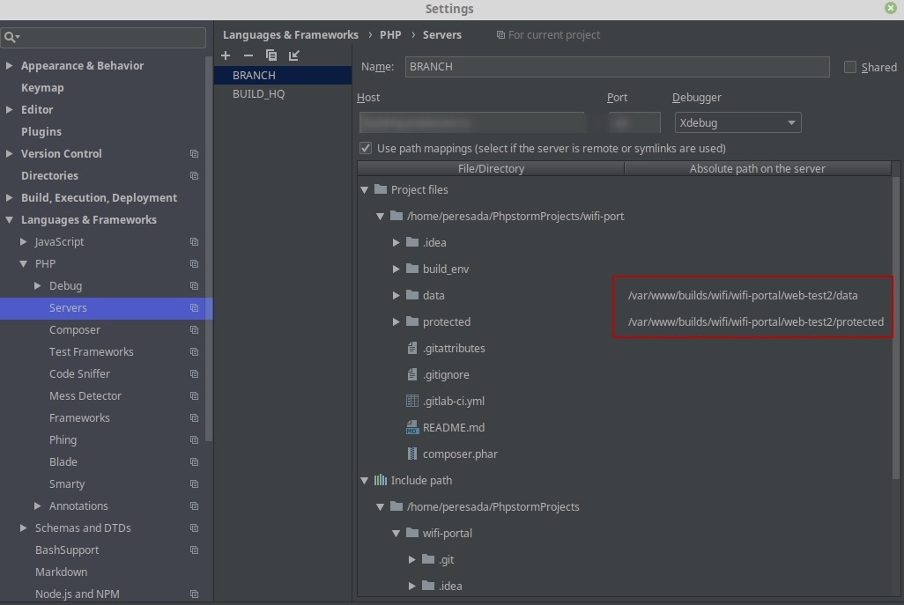Open Mess Detector settings
Viewport: 904px width, 605px height.
pyautogui.click(x=85, y=395)
